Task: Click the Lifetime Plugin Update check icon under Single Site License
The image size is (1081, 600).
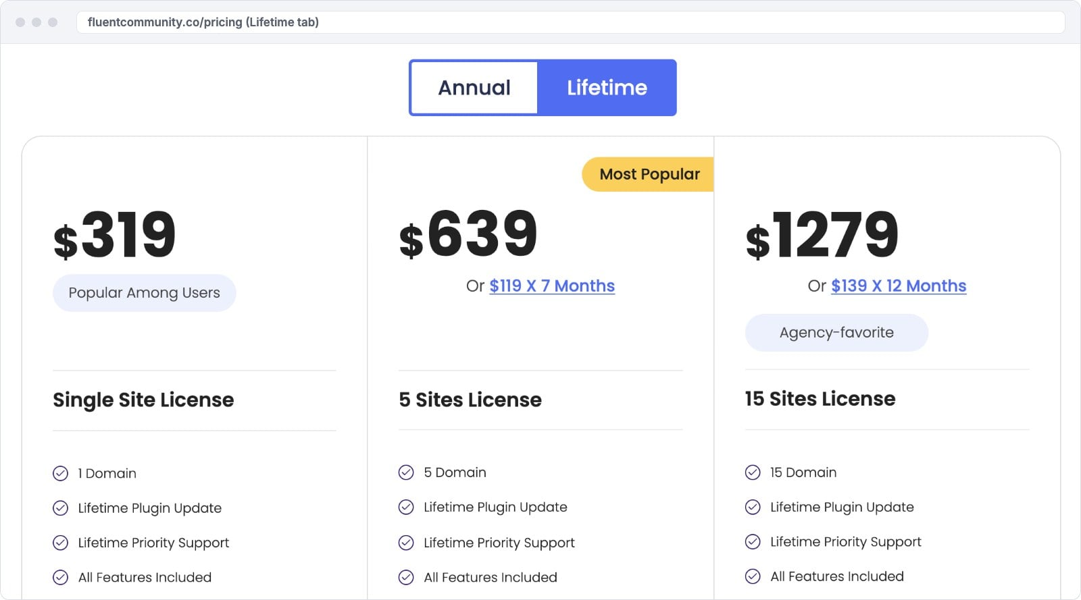Action: tap(61, 508)
